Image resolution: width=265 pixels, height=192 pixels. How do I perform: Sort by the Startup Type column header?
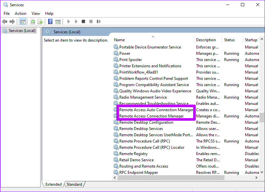click(251, 40)
